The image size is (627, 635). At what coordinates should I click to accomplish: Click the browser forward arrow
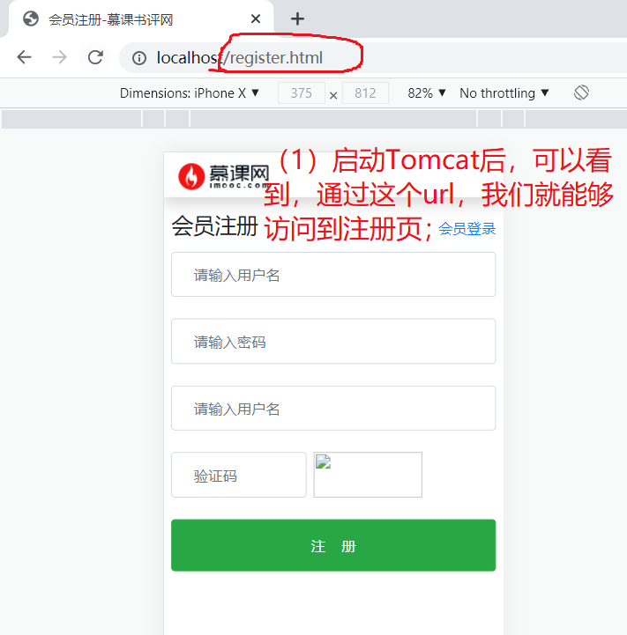coord(60,57)
